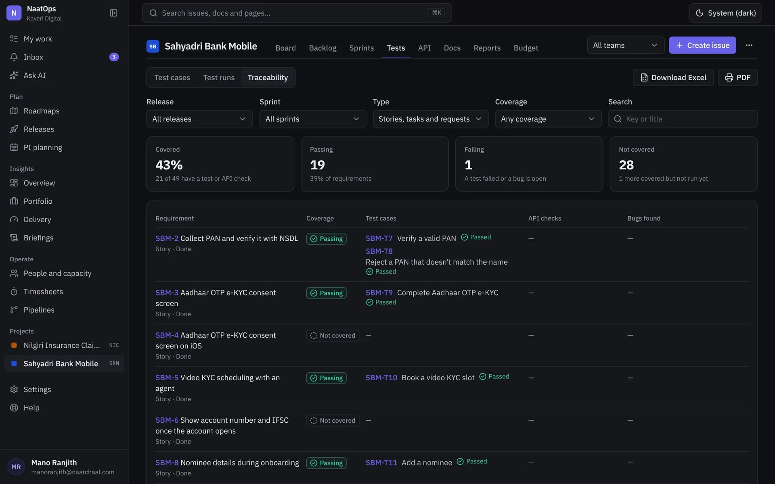Viewport: 775px width, 484px height.
Task: Open Timesheets page
Action: coord(65,291)
